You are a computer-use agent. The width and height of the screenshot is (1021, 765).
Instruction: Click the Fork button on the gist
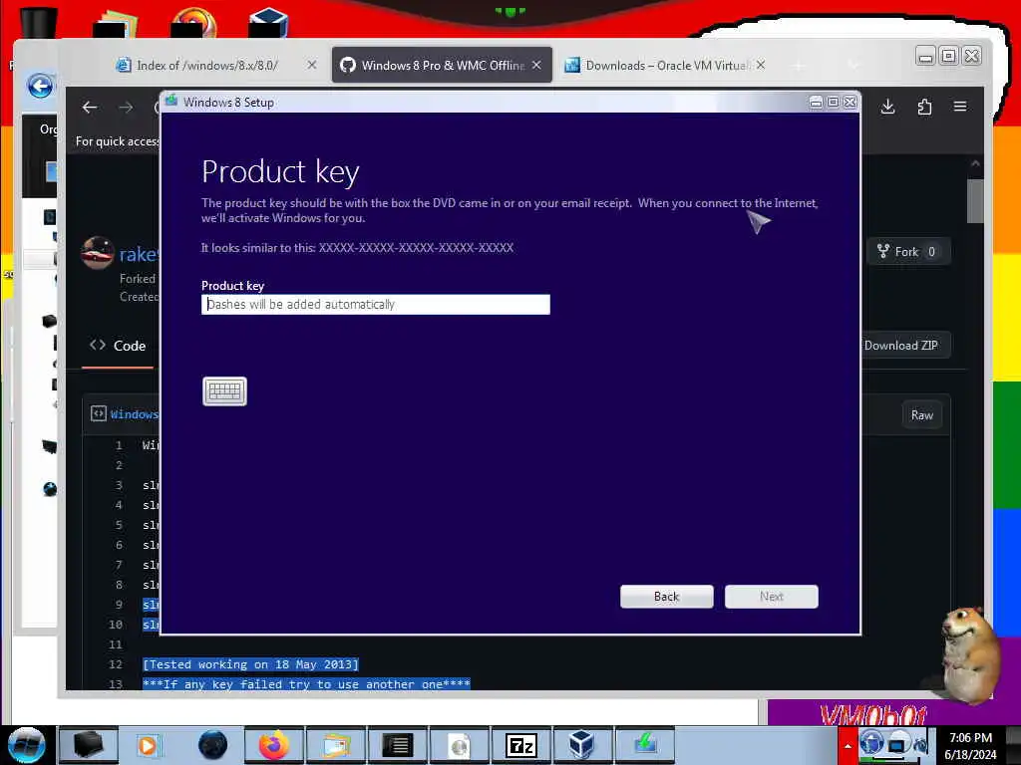(x=908, y=252)
